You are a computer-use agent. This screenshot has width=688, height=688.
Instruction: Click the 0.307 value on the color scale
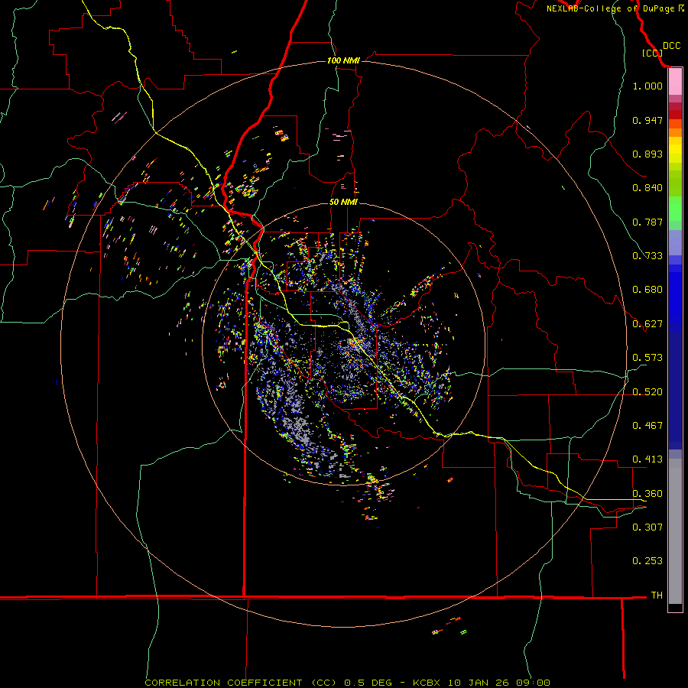point(647,527)
